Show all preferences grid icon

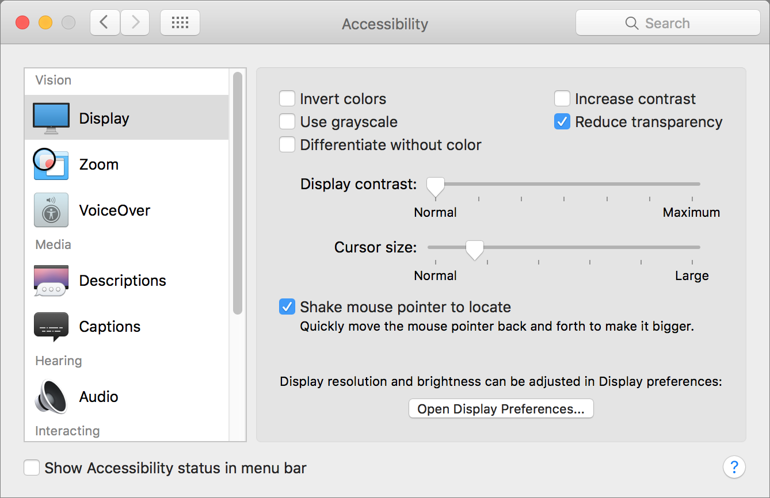[x=180, y=23]
